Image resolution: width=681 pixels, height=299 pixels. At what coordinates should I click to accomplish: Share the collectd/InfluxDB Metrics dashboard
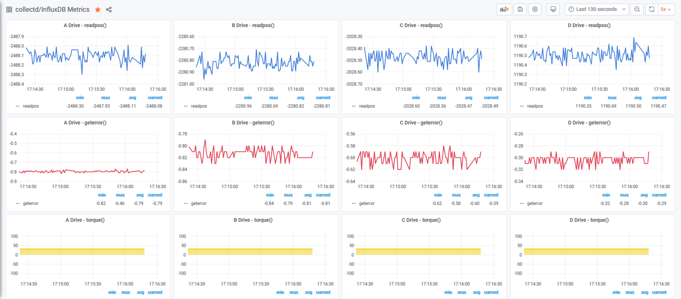point(109,9)
